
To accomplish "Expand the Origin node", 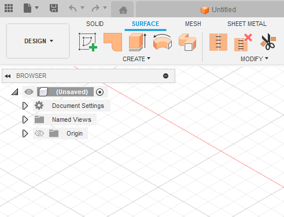I will coord(25,133).
